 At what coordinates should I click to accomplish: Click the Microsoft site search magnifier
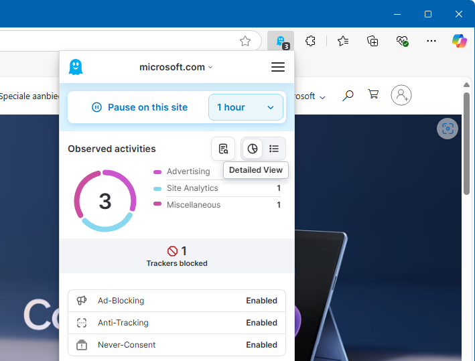coord(348,96)
